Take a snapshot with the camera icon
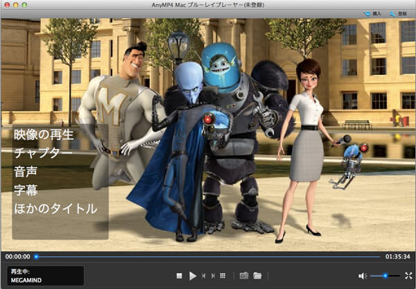This screenshot has height=289, width=416. pos(244,276)
